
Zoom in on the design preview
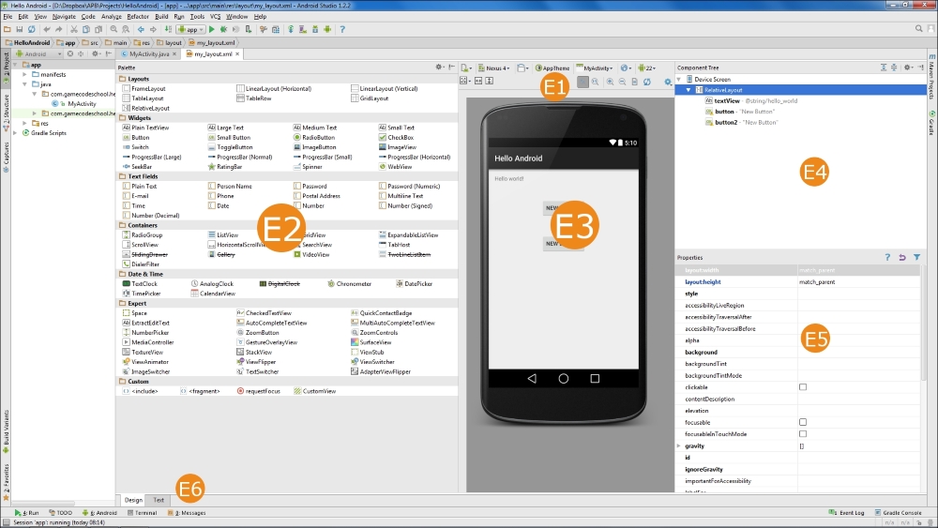coord(610,82)
